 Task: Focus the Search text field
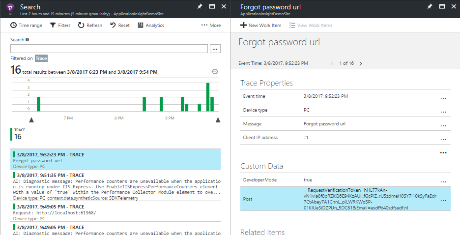[x=109, y=49]
